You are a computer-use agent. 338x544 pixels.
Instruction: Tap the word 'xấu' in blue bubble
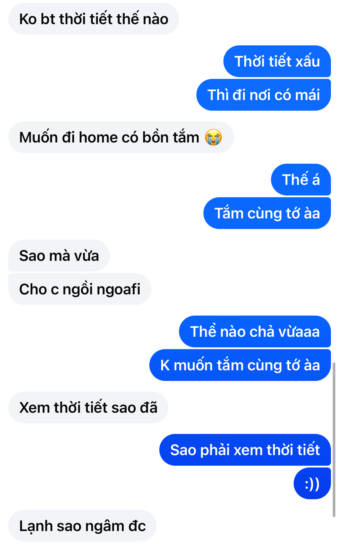tap(308, 61)
